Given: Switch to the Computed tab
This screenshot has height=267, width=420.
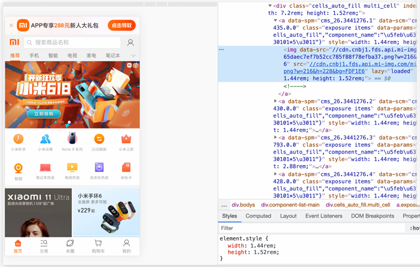Looking at the screenshot, I should coord(258,216).
